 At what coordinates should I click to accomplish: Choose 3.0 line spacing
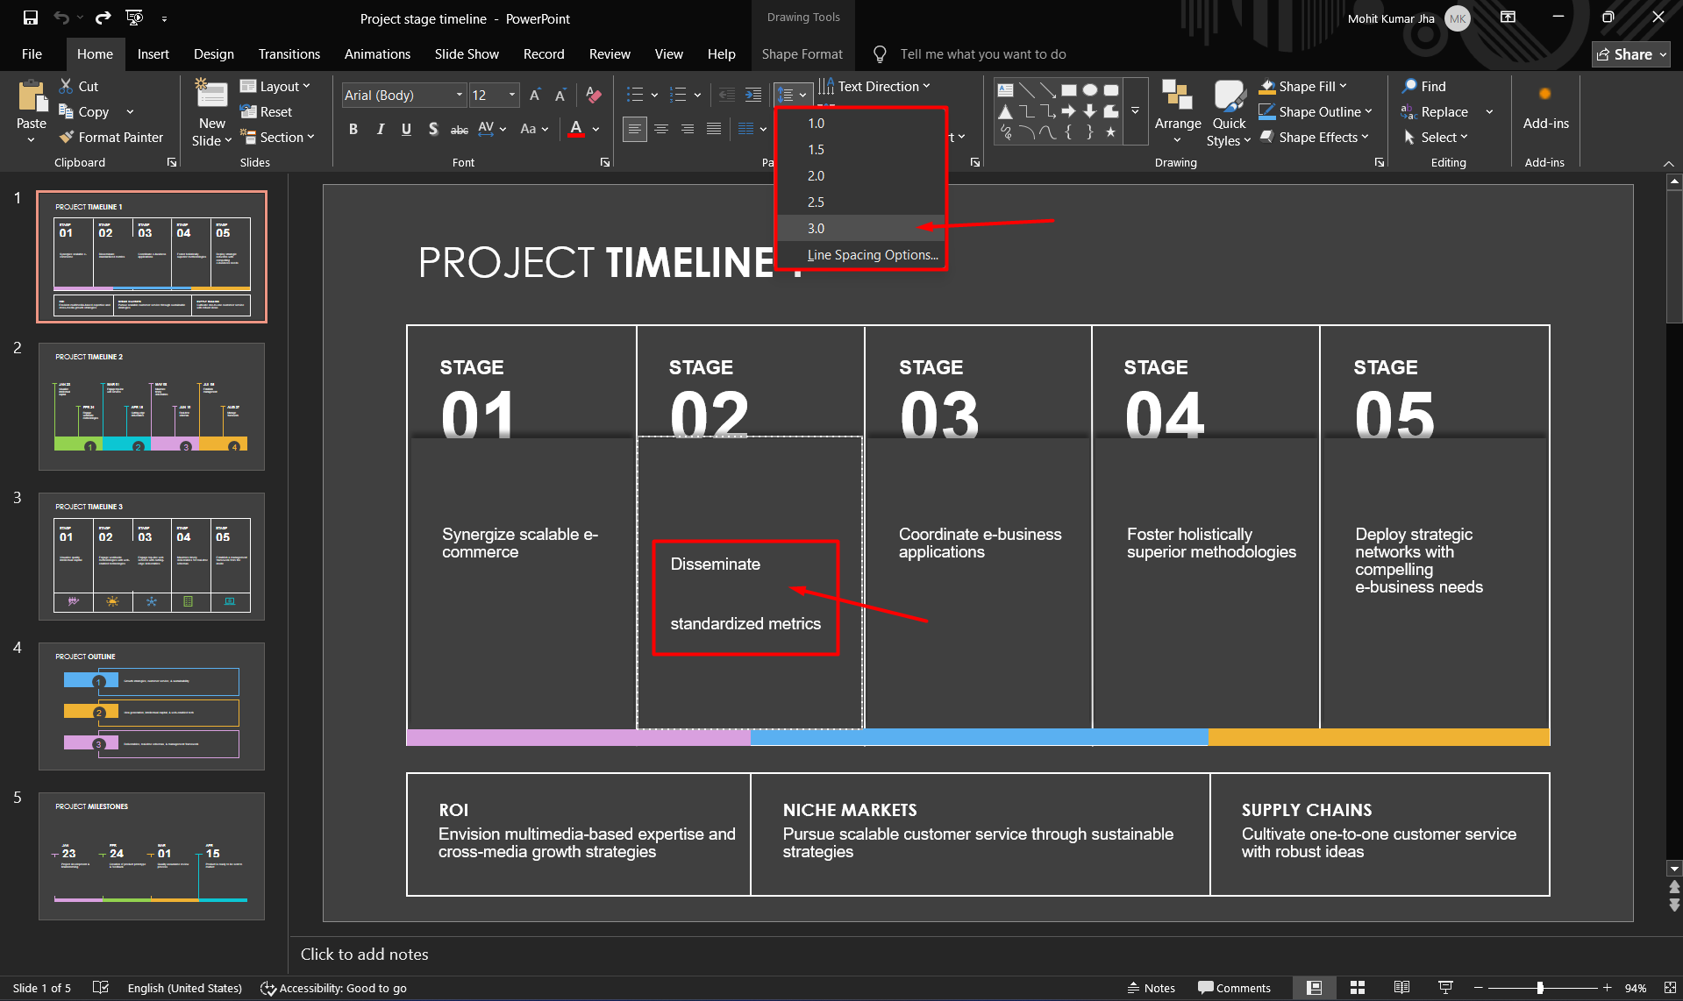(860, 228)
